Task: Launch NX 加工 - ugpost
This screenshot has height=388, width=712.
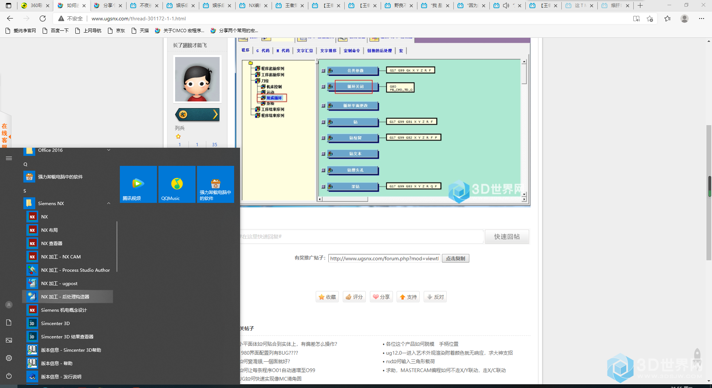Action: pyautogui.click(x=68, y=283)
